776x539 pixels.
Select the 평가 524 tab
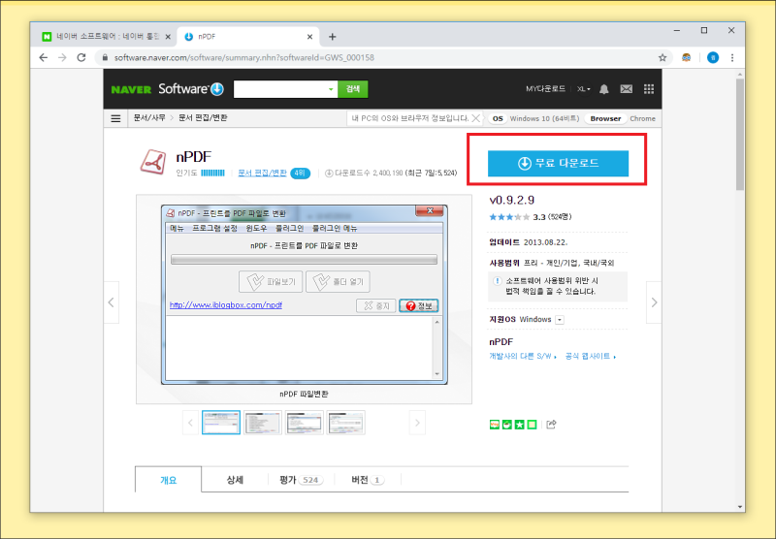[301, 480]
